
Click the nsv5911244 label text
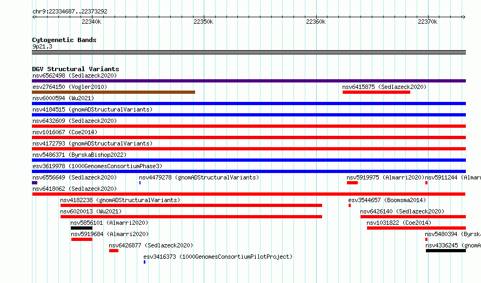[x=453, y=177]
